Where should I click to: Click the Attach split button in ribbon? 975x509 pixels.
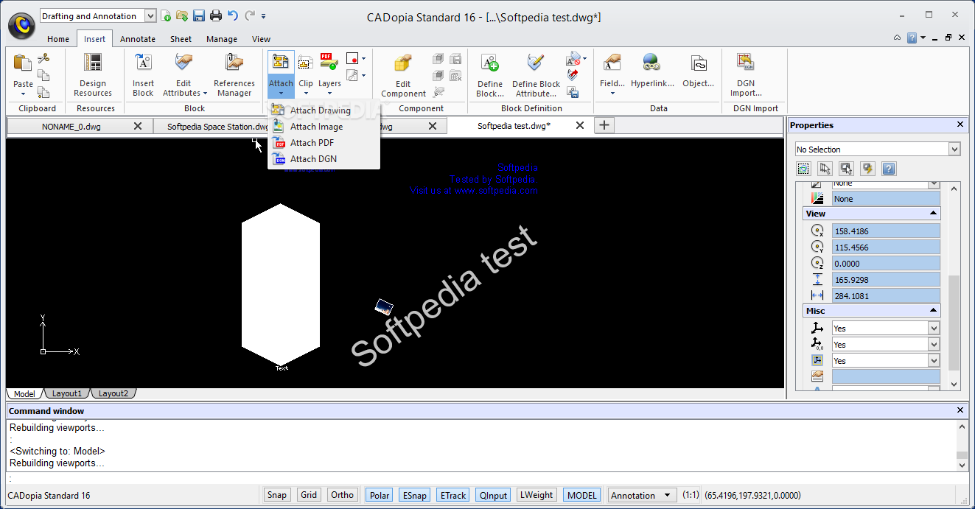tap(281, 74)
